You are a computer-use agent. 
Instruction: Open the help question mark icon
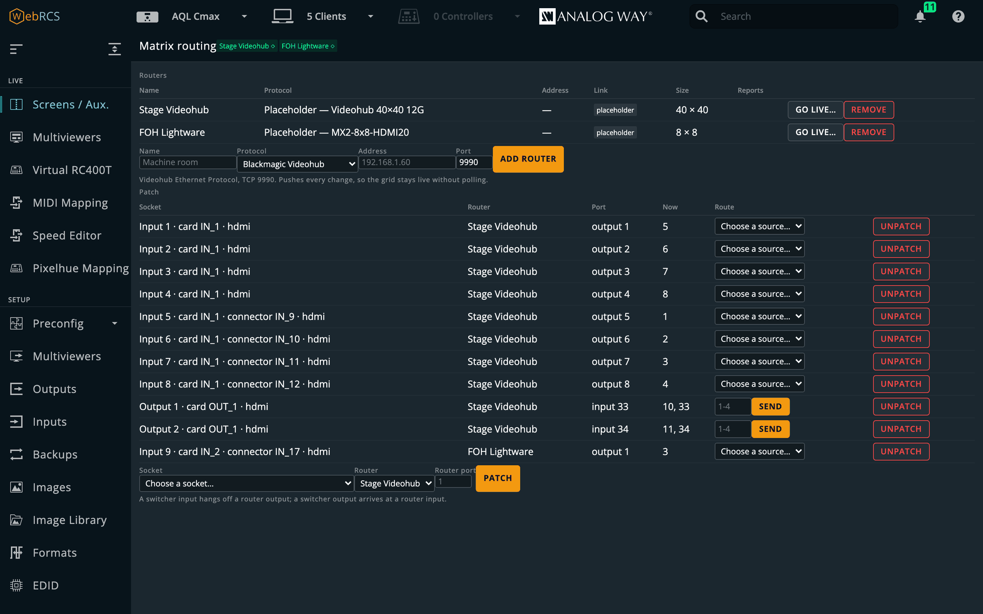[x=958, y=16]
